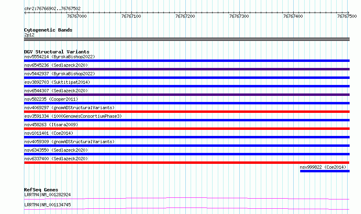The height and width of the screenshot is (214, 361).
Task: Click the red bar under nsv4069297
Action: (x=187, y=112)
